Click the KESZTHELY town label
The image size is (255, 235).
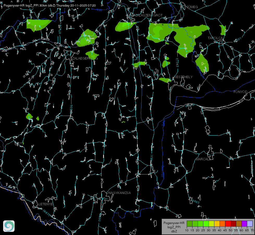[x=183, y=77]
